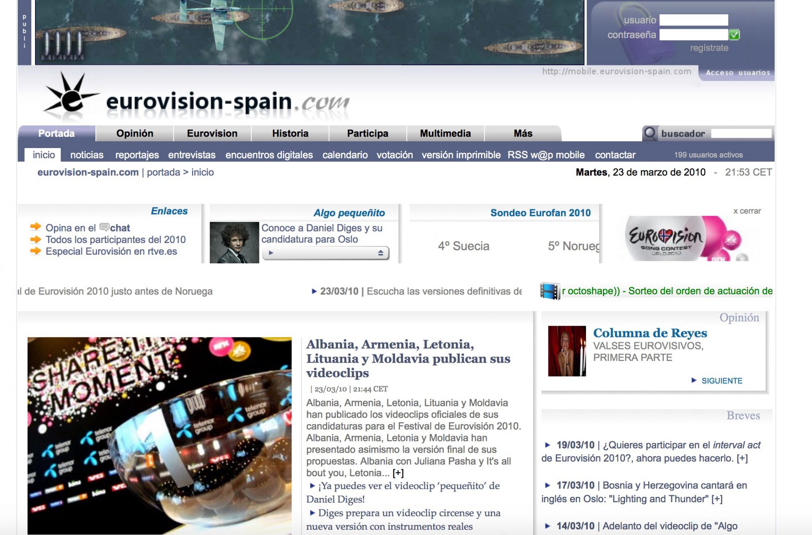Close the Eurovision banner with 'x cerrar'
The image size is (812, 535).
click(x=747, y=211)
